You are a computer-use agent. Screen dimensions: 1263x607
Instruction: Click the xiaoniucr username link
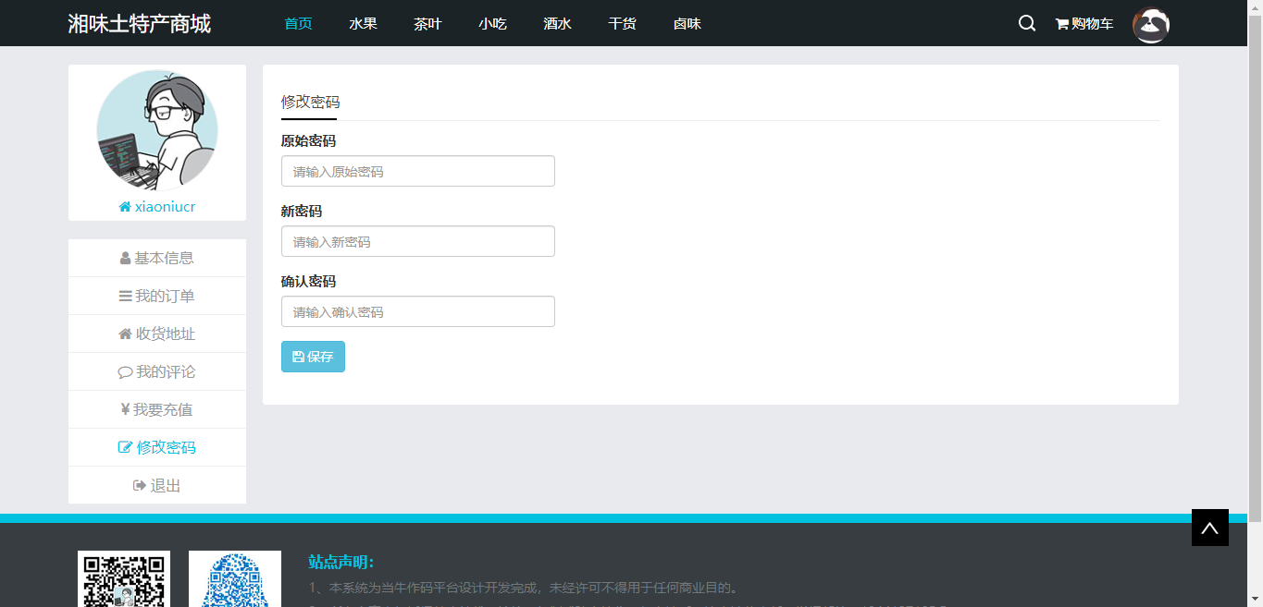(157, 206)
